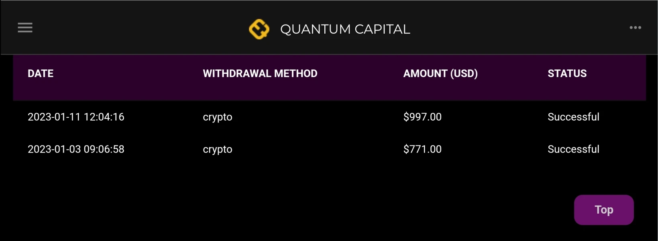
Task: Click crypto method in the $771.00 row
Action: [x=217, y=150]
